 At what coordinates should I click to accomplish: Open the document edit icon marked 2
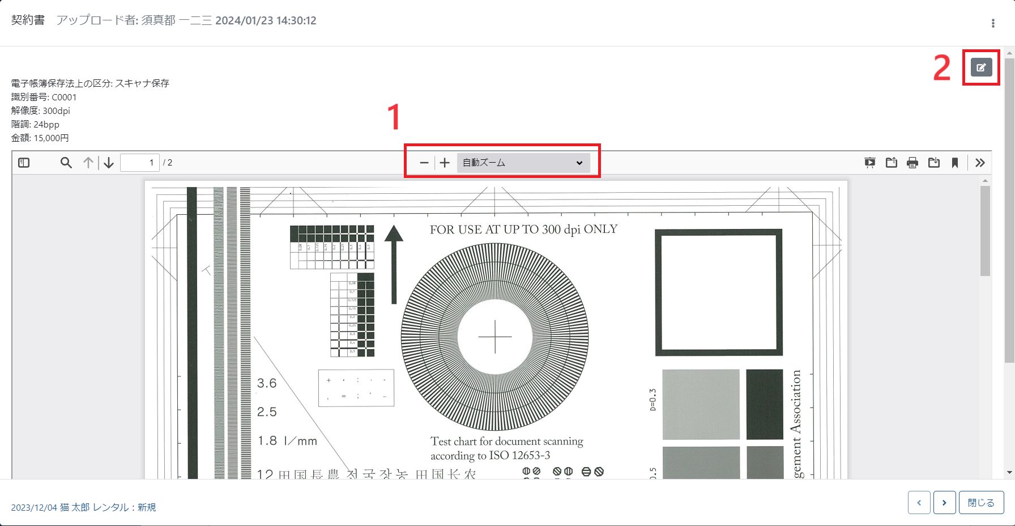click(x=980, y=66)
